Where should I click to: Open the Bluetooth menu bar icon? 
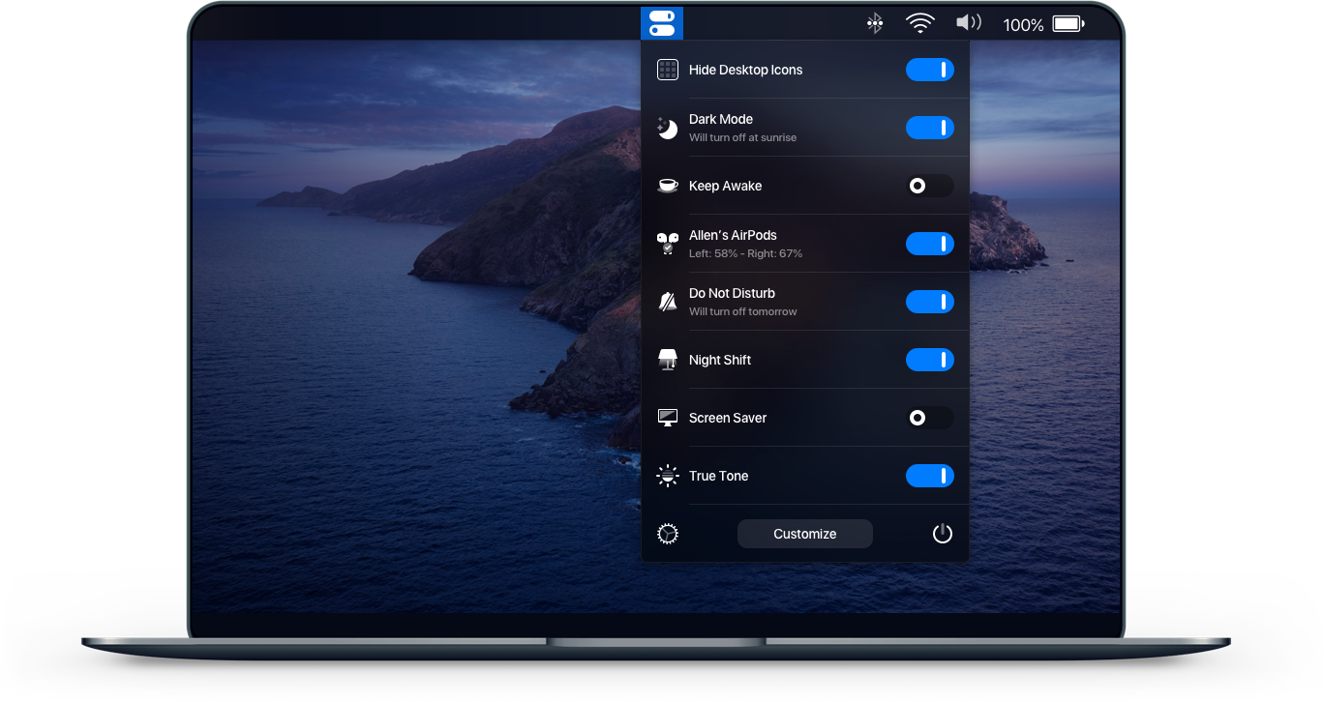[x=874, y=24]
